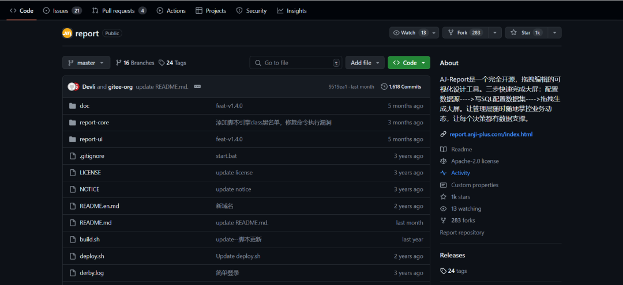This screenshot has height=285, width=623.
Task: Open the update license commit message
Action: click(234, 172)
